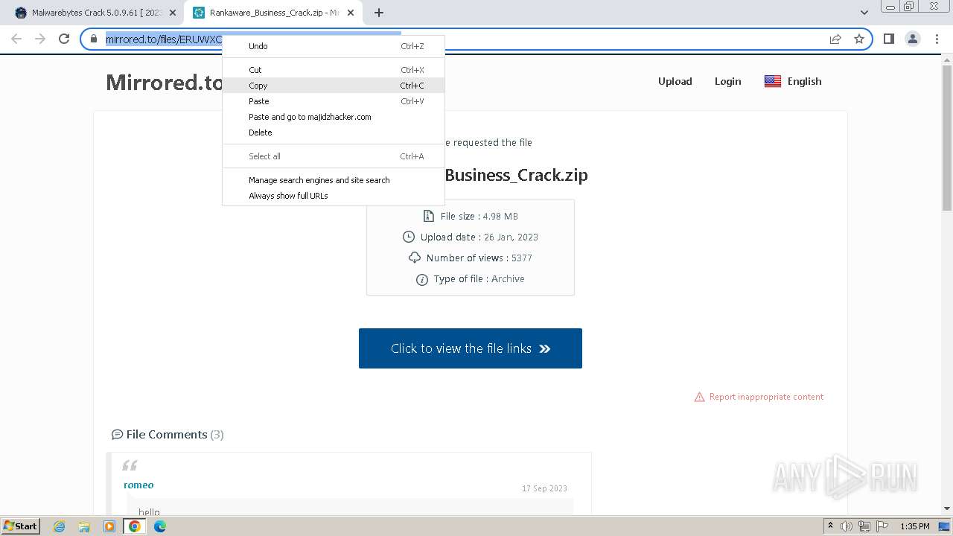Click the US flag language icon
This screenshot has height=536, width=953.
pos(772,81)
